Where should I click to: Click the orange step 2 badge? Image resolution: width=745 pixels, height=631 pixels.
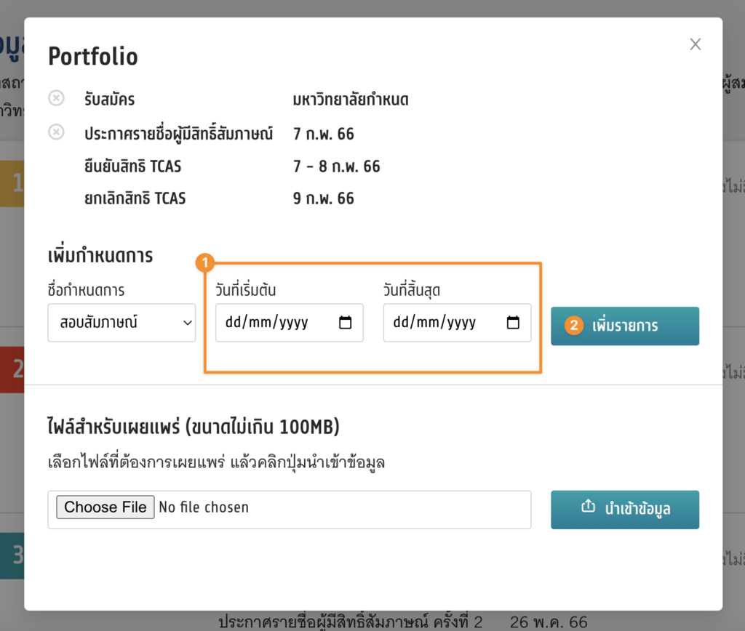pyautogui.click(x=575, y=326)
